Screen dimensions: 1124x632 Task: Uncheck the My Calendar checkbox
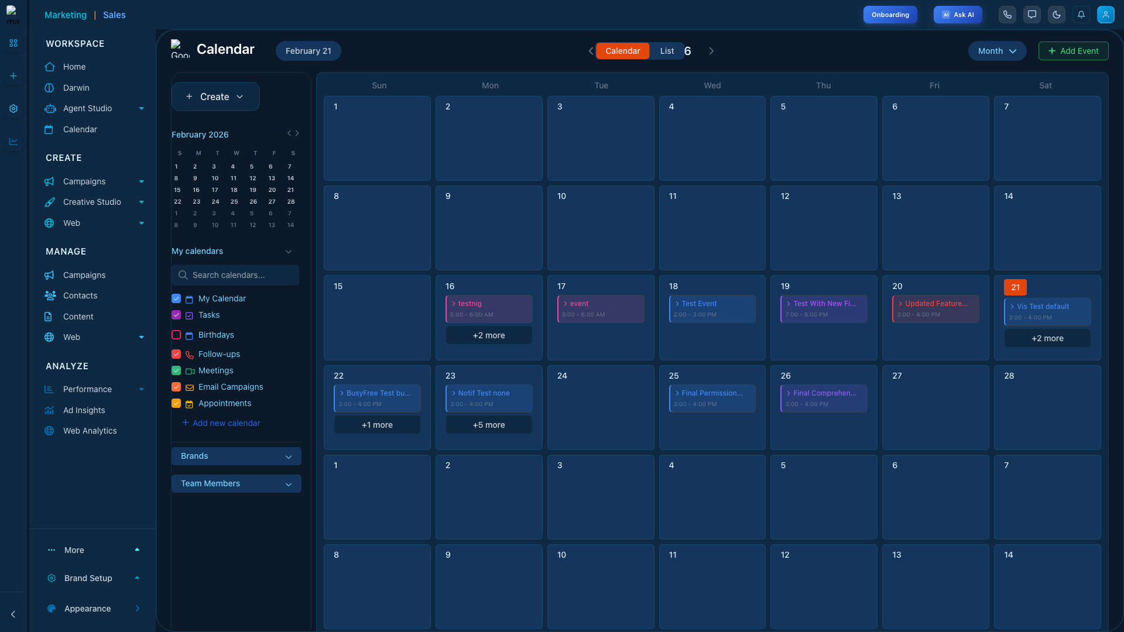[176, 298]
